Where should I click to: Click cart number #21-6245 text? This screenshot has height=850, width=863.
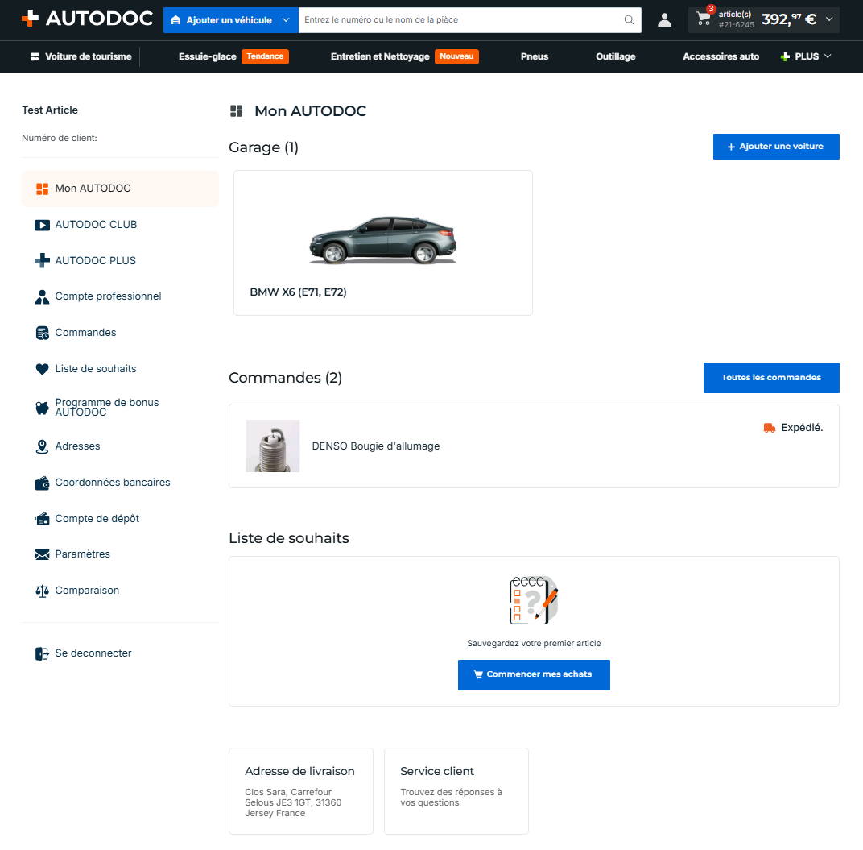tap(737, 25)
